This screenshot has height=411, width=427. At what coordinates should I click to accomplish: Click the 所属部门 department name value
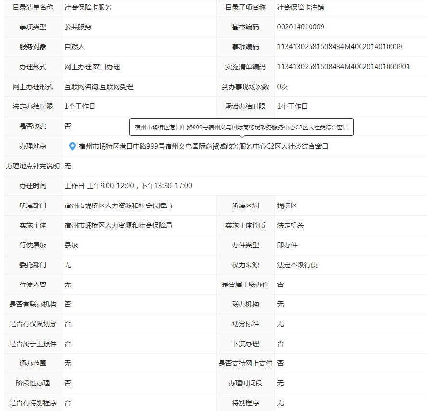point(118,205)
